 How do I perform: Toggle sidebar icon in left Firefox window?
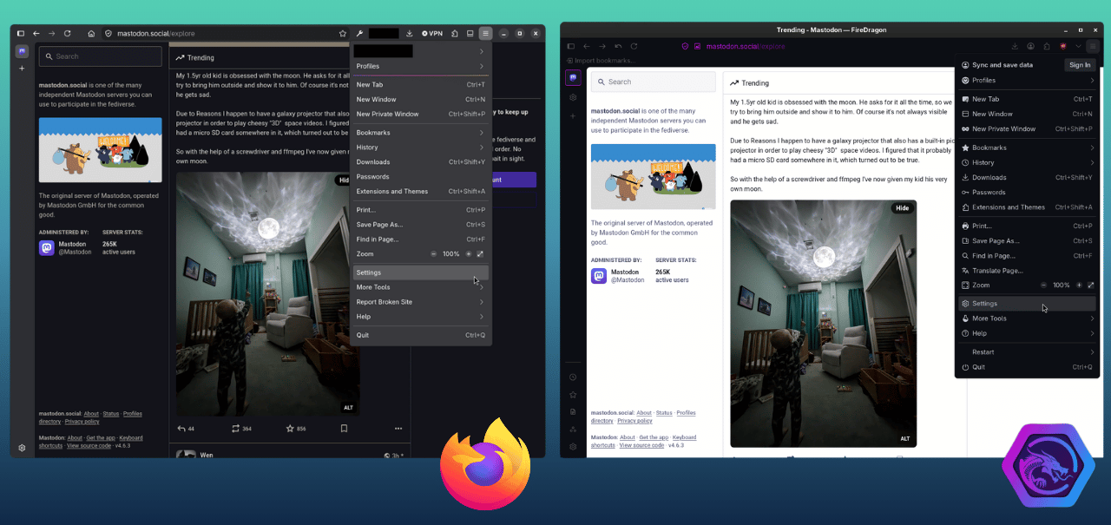tap(21, 33)
